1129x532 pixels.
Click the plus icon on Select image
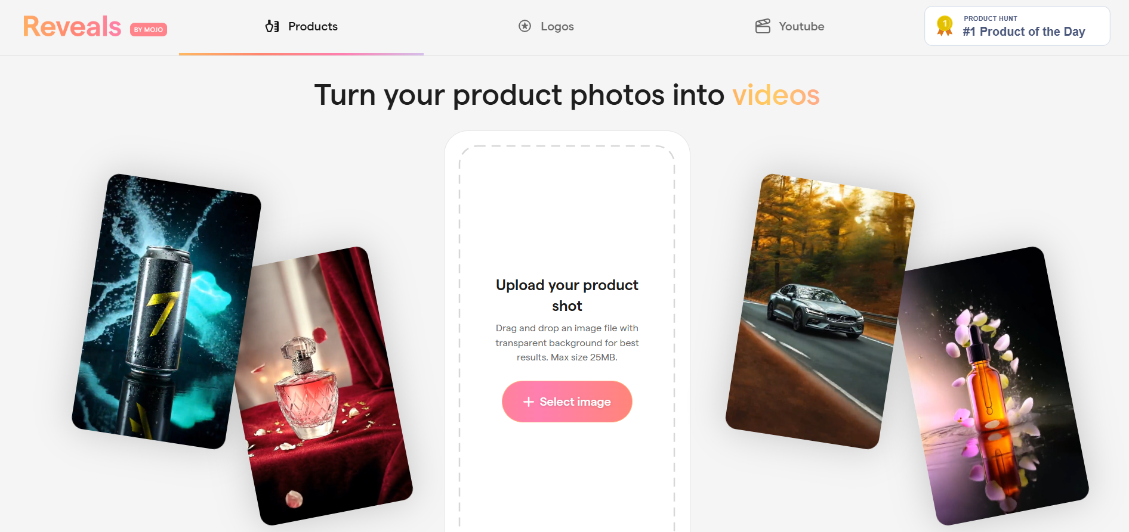[x=528, y=402]
